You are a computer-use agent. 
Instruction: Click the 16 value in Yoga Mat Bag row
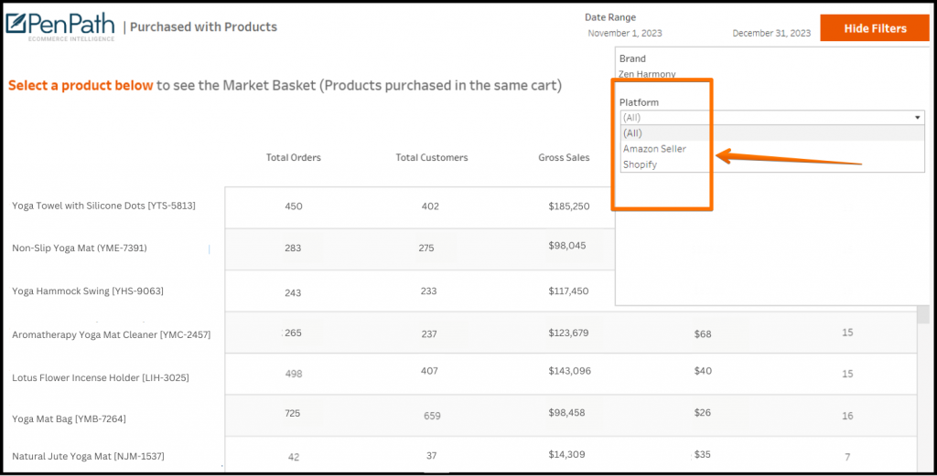(x=847, y=416)
